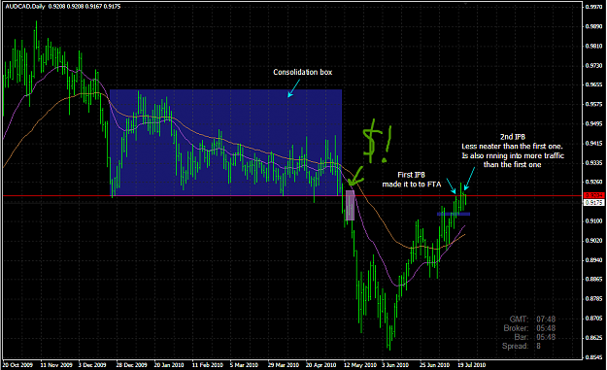The image size is (607, 370).
Task: Click the 0.9730 price axis label
Action: 593,65
